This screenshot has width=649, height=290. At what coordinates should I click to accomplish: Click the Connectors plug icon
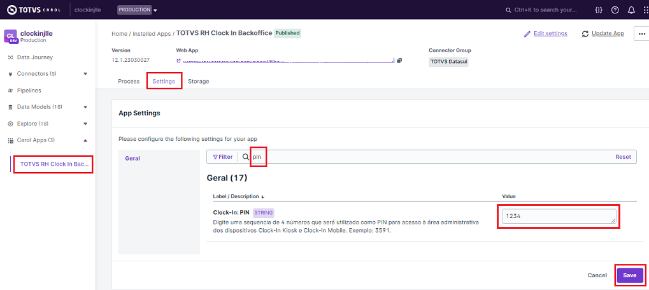coord(10,74)
